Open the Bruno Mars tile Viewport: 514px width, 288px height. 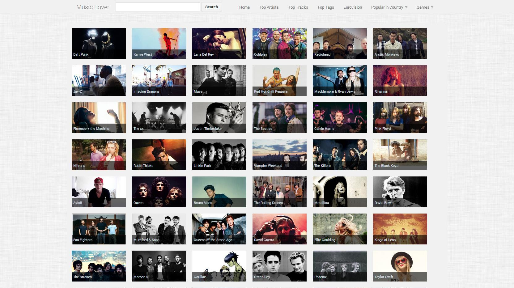point(219,192)
